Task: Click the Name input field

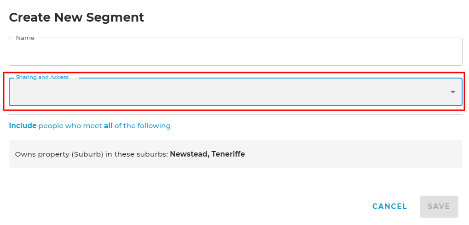Action: coord(235,52)
